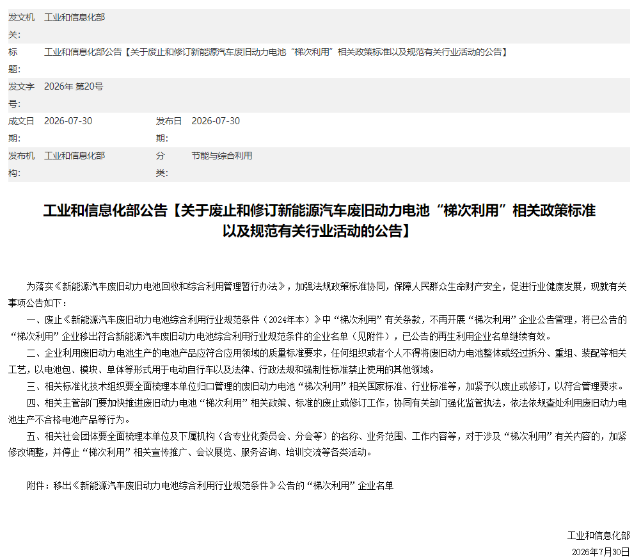Click the 工业和信息化部 signature at bottom
Image resolution: width=641 pixels, height=559 pixels.
coord(599,535)
